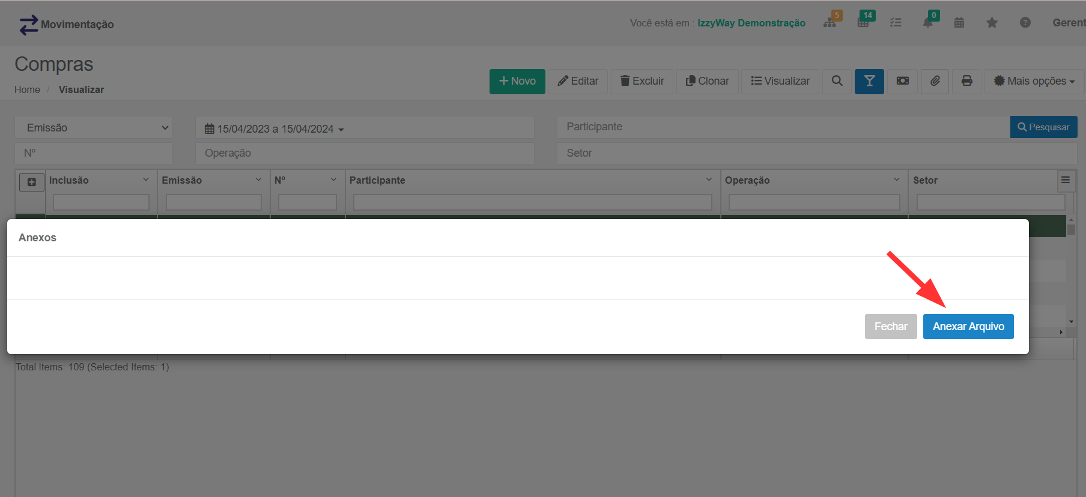
Task: Click the Participante search field
Action: (x=783, y=127)
